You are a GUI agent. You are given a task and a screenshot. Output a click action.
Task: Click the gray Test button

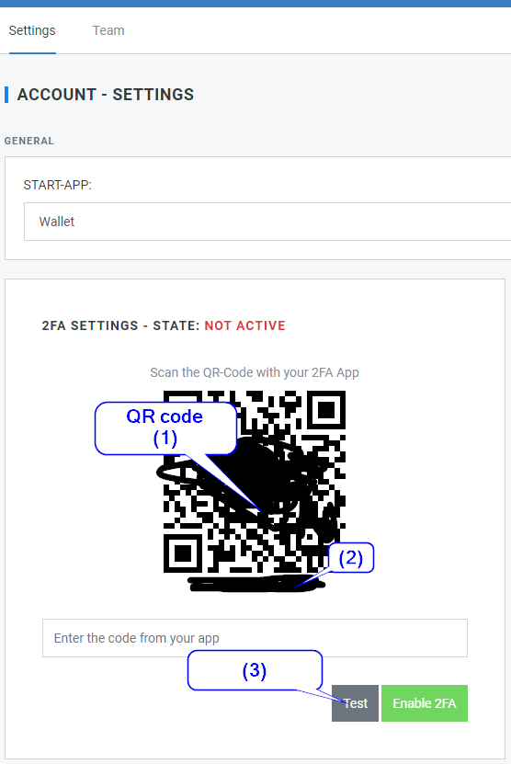click(355, 703)
